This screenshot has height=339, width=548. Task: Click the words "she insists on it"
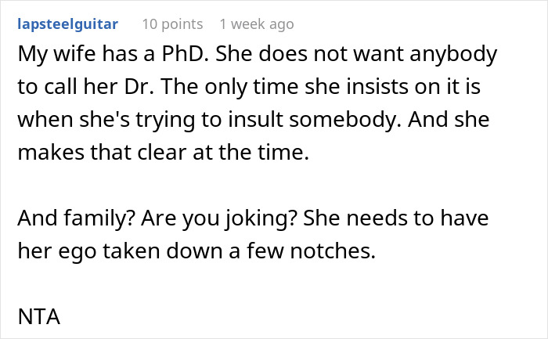382,86
